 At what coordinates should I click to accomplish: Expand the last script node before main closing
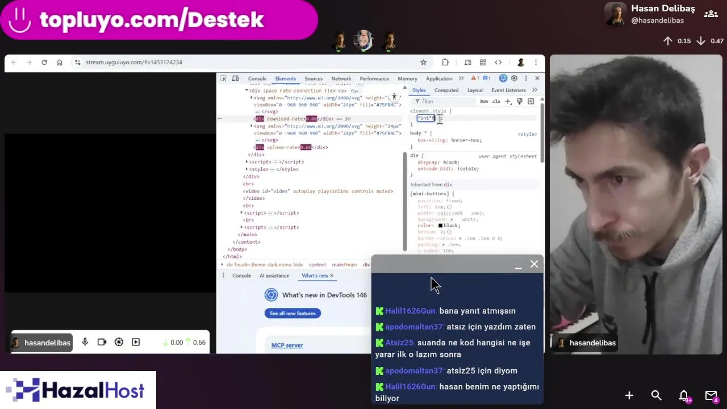coord(242,227)
